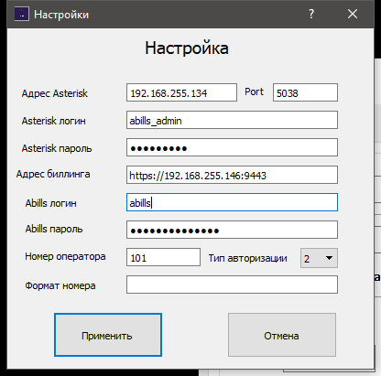This screenshot has width=381, height=376.
Task: Click the question mark help button
Action: click(x=311, y=14)
